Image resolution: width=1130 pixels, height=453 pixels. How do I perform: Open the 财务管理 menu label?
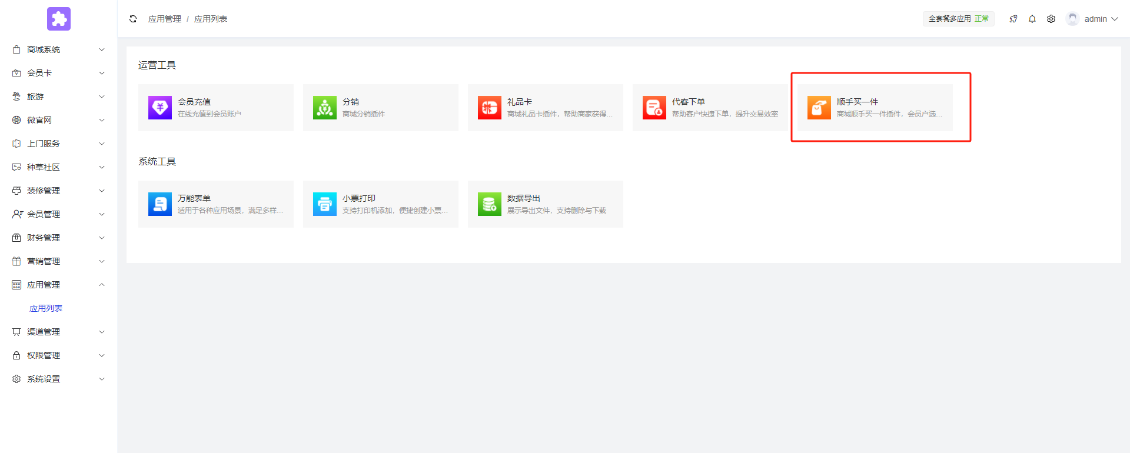point(44,238)
